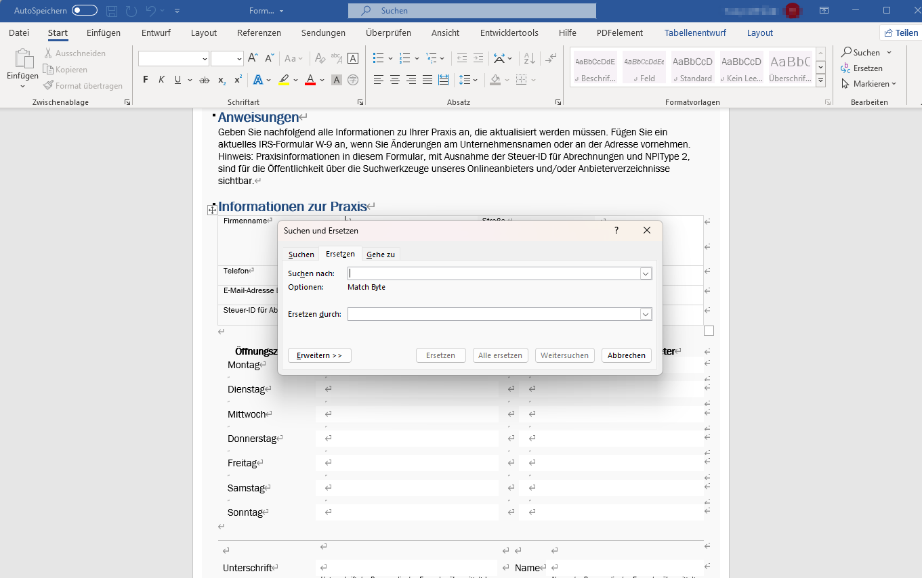Select the Überschrift style thumbnail
This screenshot has height=578, width=922.
(791, 67)
